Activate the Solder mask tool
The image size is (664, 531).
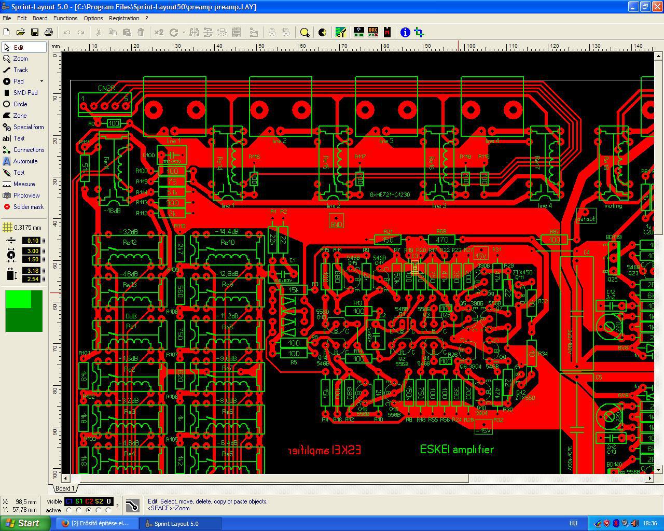[x=24, y=207]
